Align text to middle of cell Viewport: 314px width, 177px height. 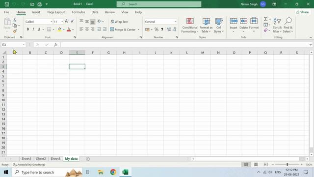tap(87, 21)
